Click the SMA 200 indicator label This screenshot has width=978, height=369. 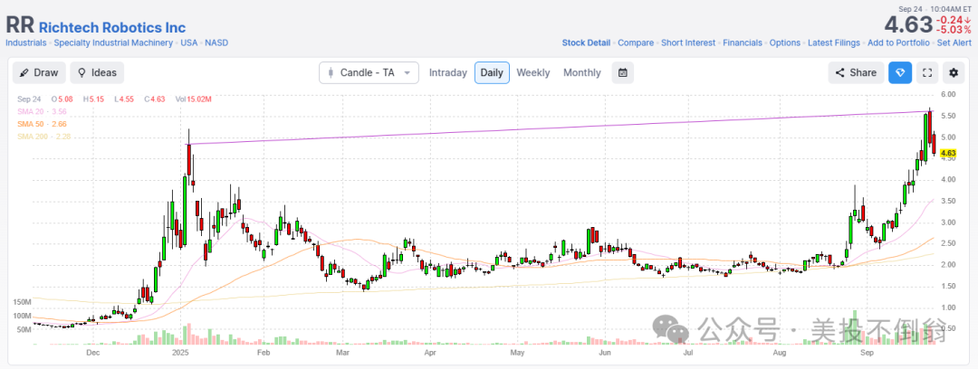pos(44,137)
